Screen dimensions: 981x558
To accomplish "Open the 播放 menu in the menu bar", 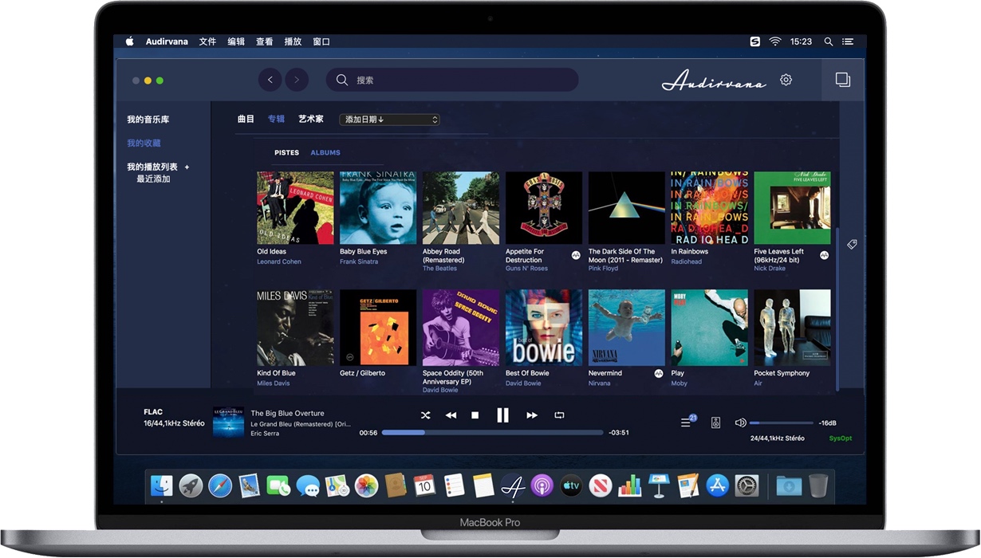I will [293, 41].
